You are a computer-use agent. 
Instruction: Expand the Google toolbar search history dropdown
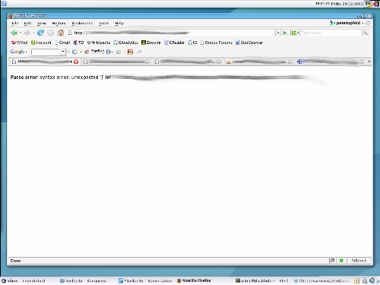click(x=63, y=52)
